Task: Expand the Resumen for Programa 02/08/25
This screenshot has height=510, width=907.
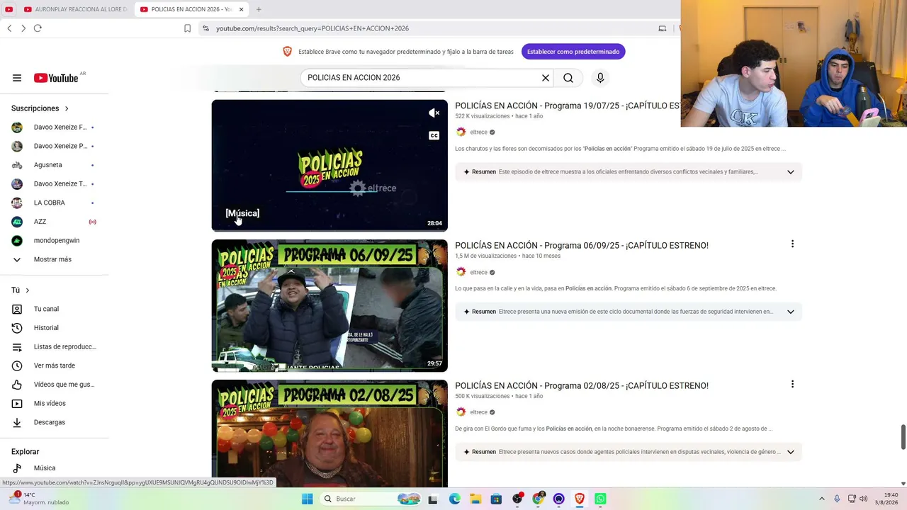Action: (791, 452)
